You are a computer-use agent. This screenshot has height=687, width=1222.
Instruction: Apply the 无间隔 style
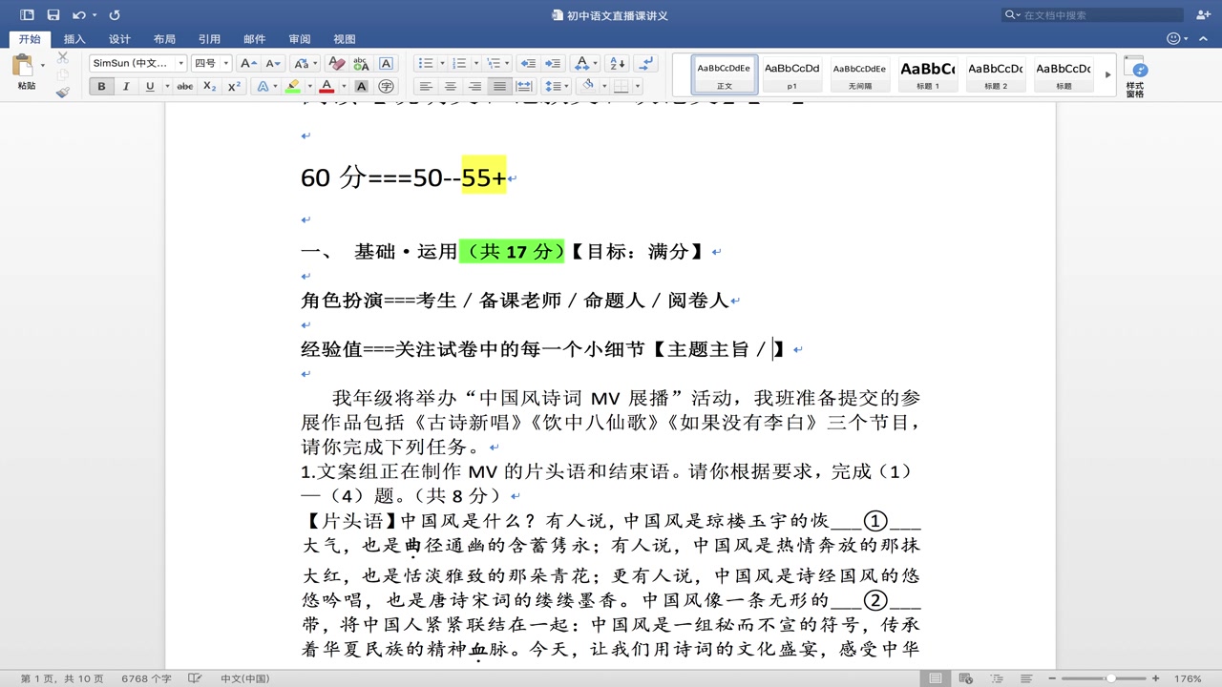point(859,74)
